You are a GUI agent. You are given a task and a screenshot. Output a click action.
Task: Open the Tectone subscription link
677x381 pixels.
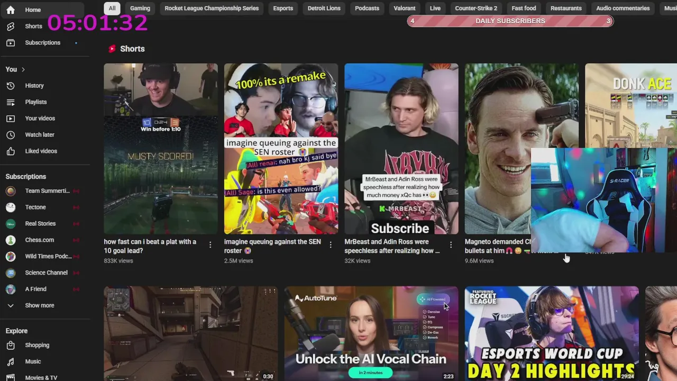(35, 207)
